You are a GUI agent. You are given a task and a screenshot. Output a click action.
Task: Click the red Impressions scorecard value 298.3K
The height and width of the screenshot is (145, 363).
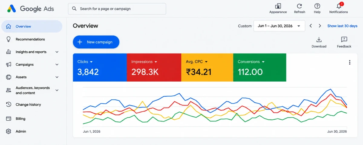[145, 72]
